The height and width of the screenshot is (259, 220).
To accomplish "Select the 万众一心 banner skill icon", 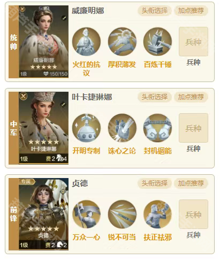I will (86, 214).
